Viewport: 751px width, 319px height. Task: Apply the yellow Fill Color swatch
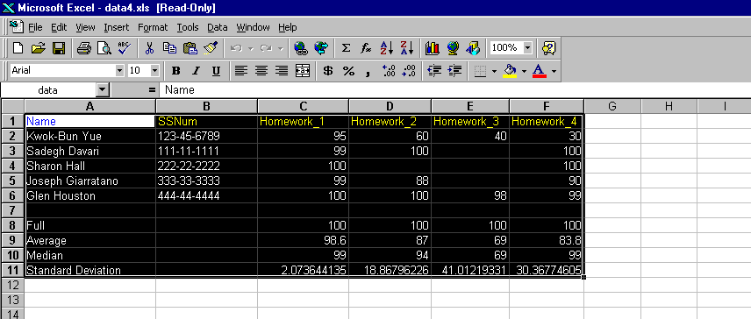click(x=511, y=71)
